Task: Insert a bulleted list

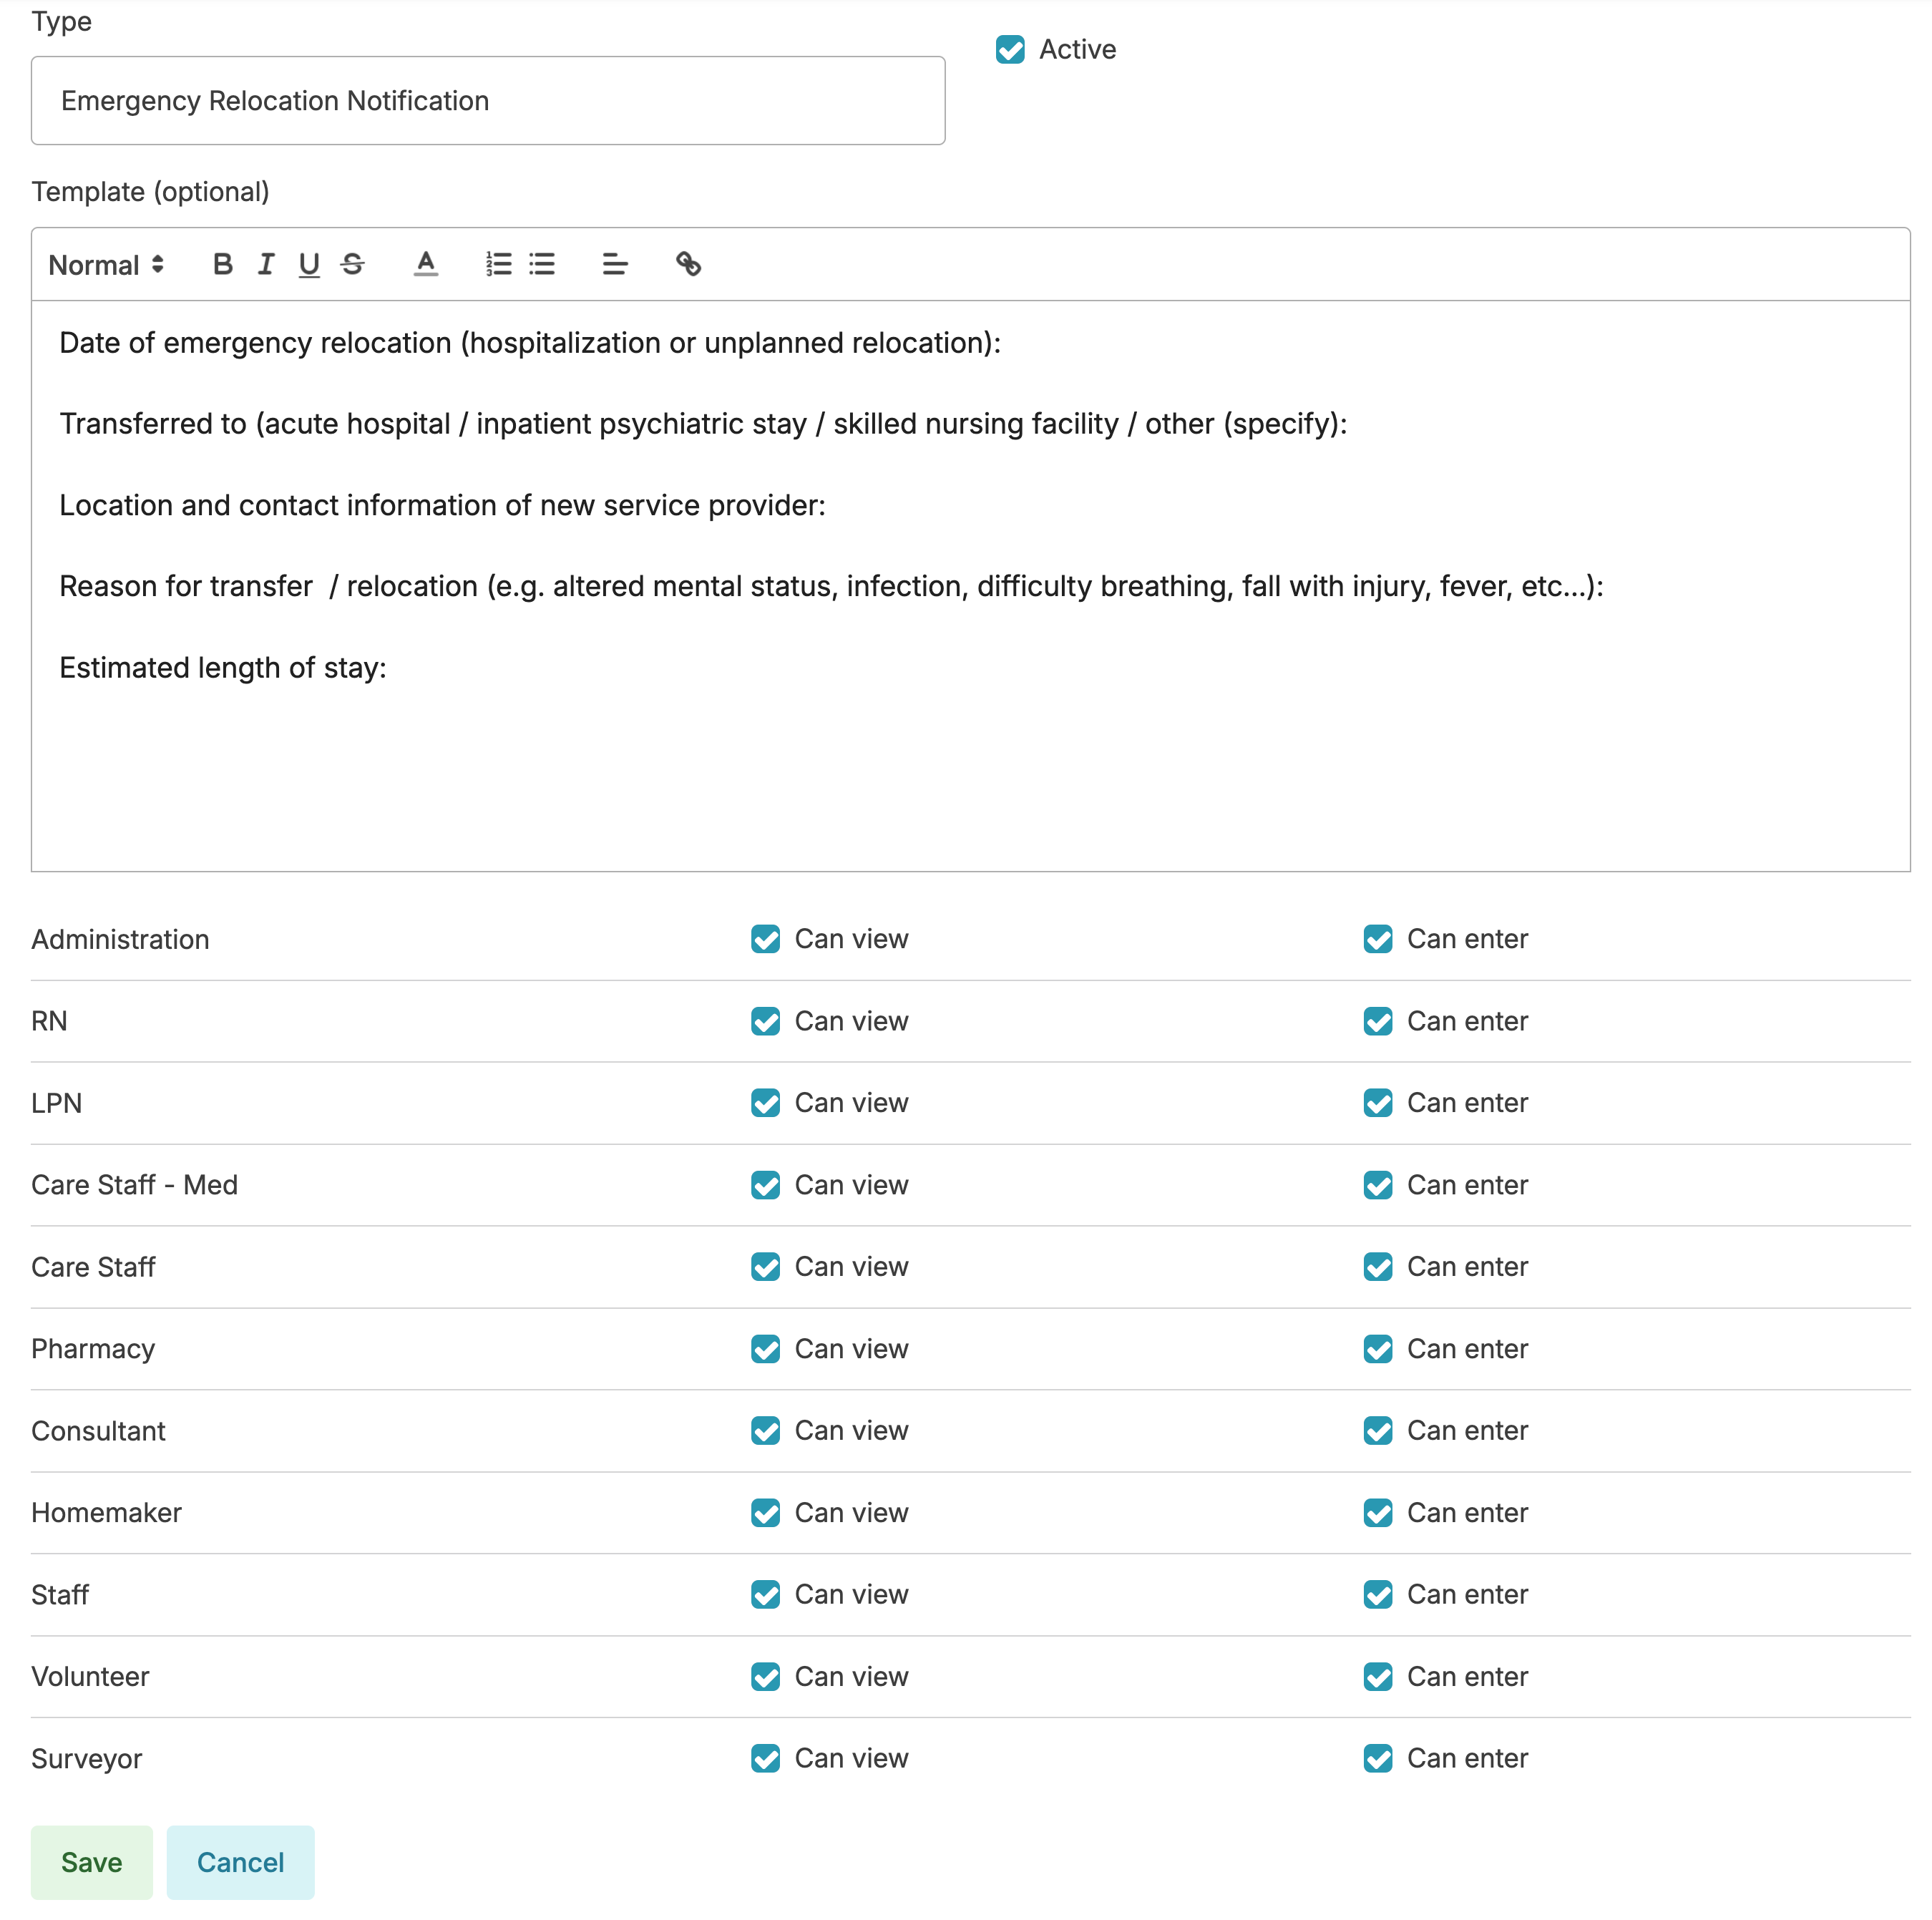Action: point(542,264)
